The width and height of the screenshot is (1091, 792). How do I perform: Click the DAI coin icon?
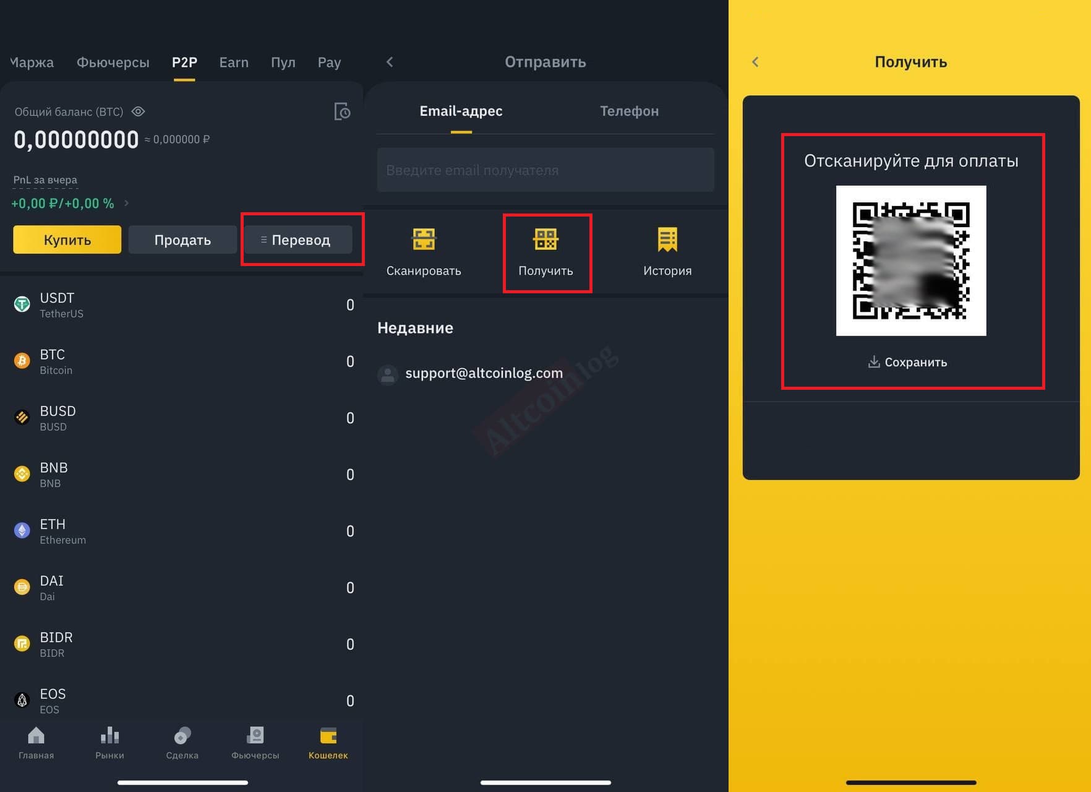tap(22, 587)
